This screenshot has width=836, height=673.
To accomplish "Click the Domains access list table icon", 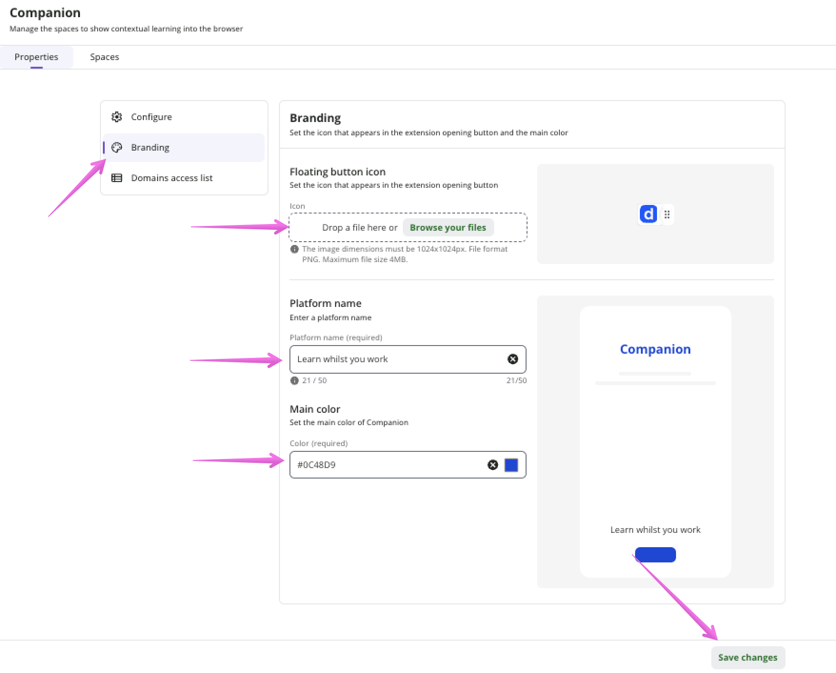I will (117, 178).
